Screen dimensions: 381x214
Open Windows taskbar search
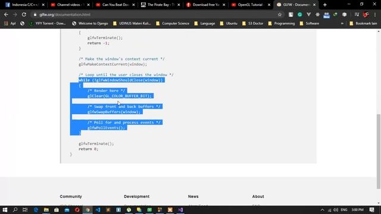[15, 210]
